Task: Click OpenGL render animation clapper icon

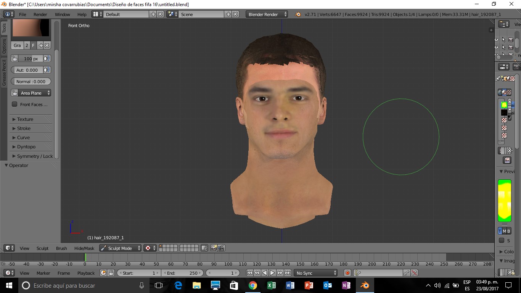Action: tap(221, 248)
